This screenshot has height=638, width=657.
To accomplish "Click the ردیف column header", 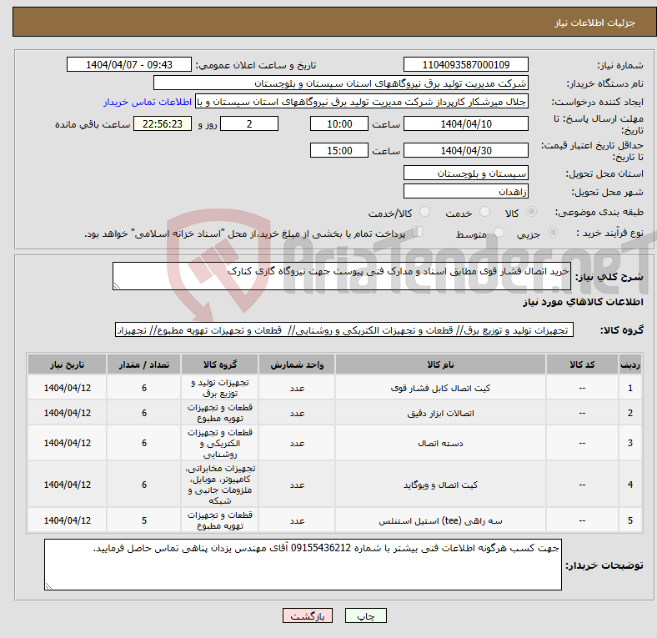I will pos(629,364).
